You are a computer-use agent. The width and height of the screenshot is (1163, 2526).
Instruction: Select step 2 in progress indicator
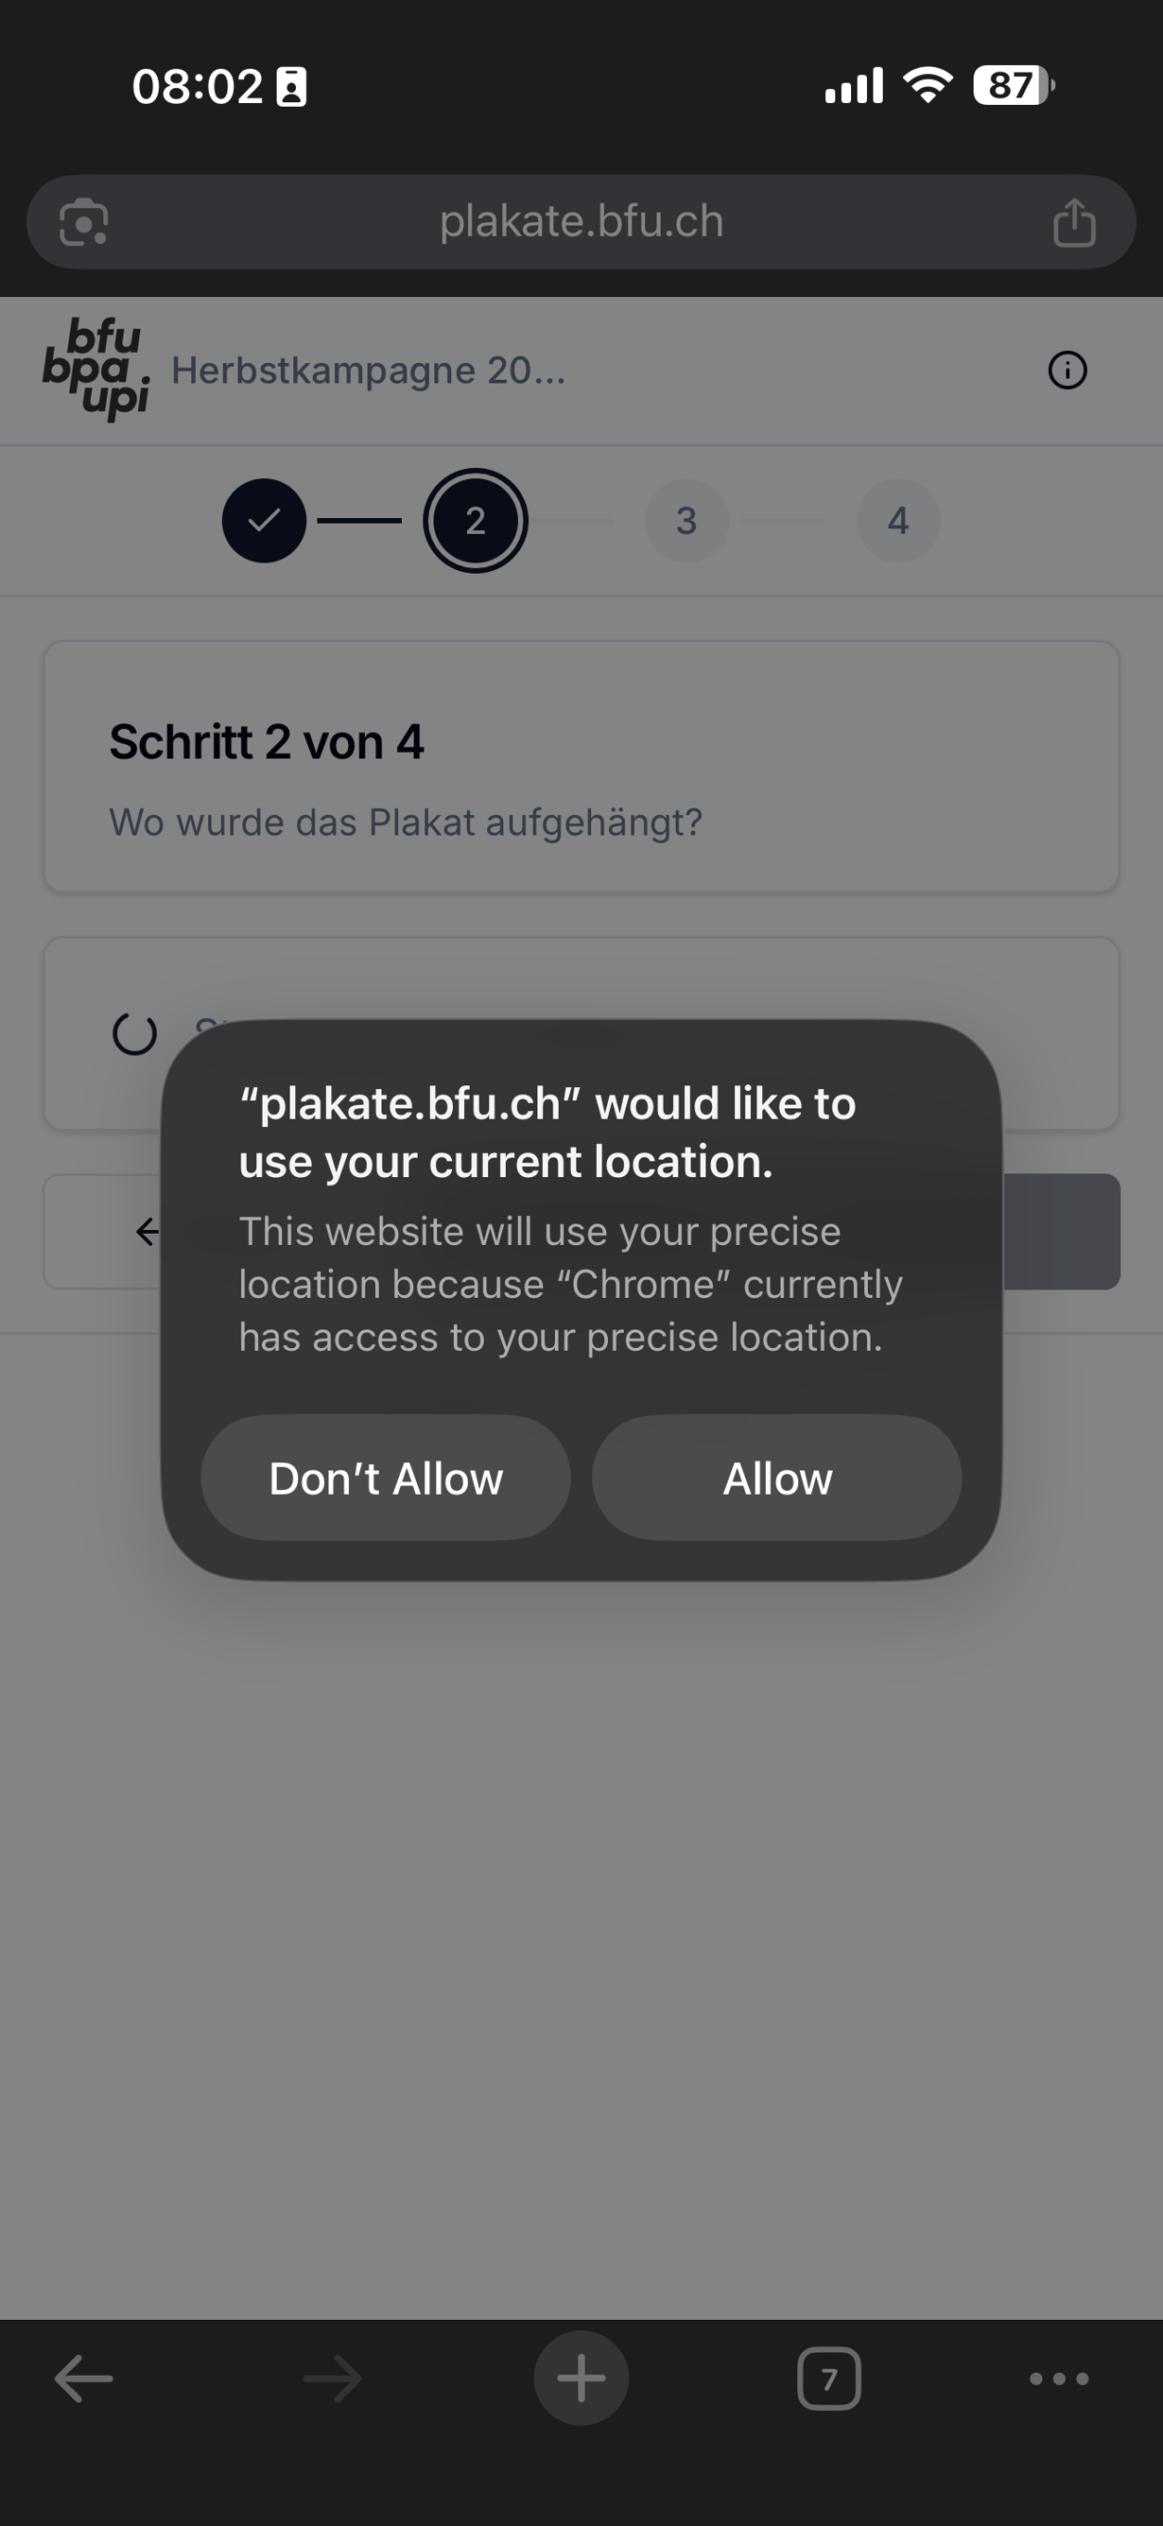click(476, 521)
